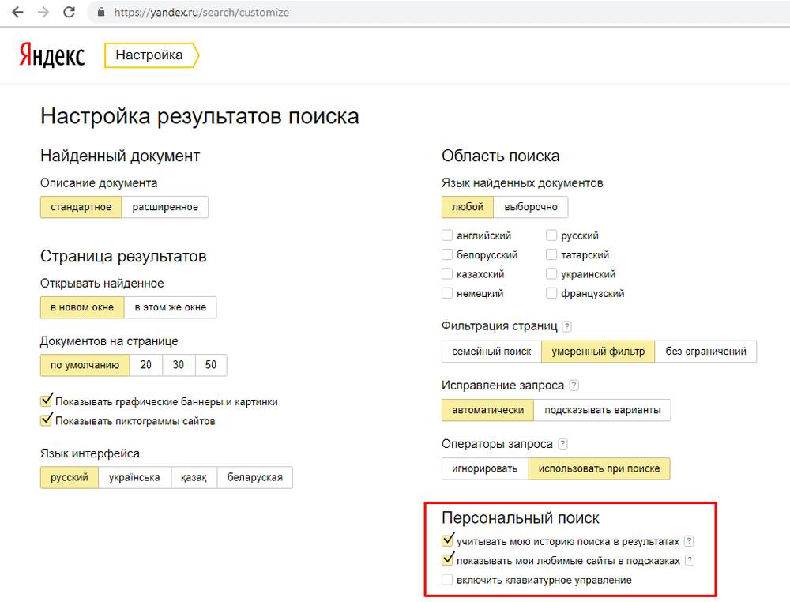The image size is (790, 602).
Task: Select в этом же окне for opening results
Action: tap(169, 307)
